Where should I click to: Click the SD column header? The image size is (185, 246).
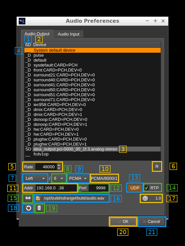pyautogui.click(x=28, y=45)
